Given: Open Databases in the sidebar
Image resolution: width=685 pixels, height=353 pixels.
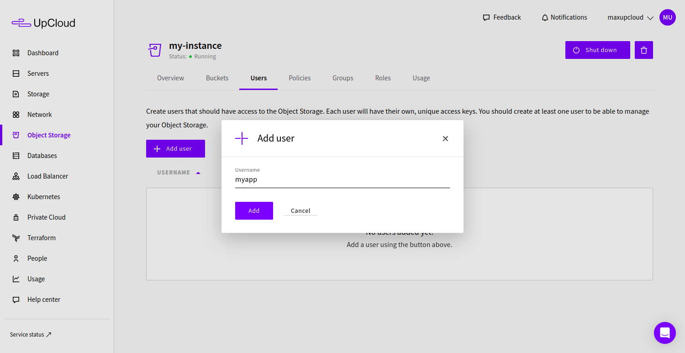Looking at the screenshot, I should [x=42, y=156].
